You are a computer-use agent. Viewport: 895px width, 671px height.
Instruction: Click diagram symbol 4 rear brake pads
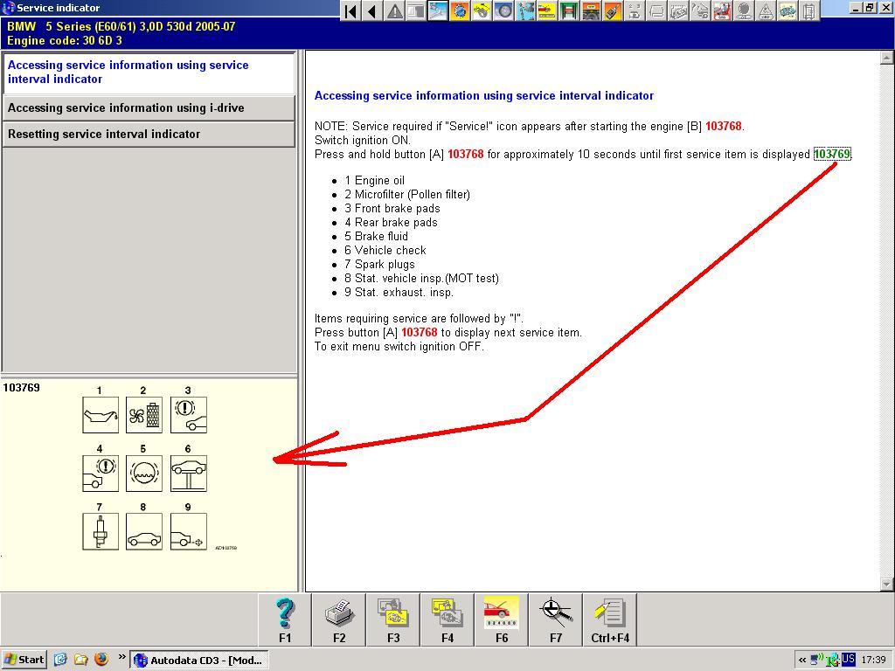click(x=101, y=473)
